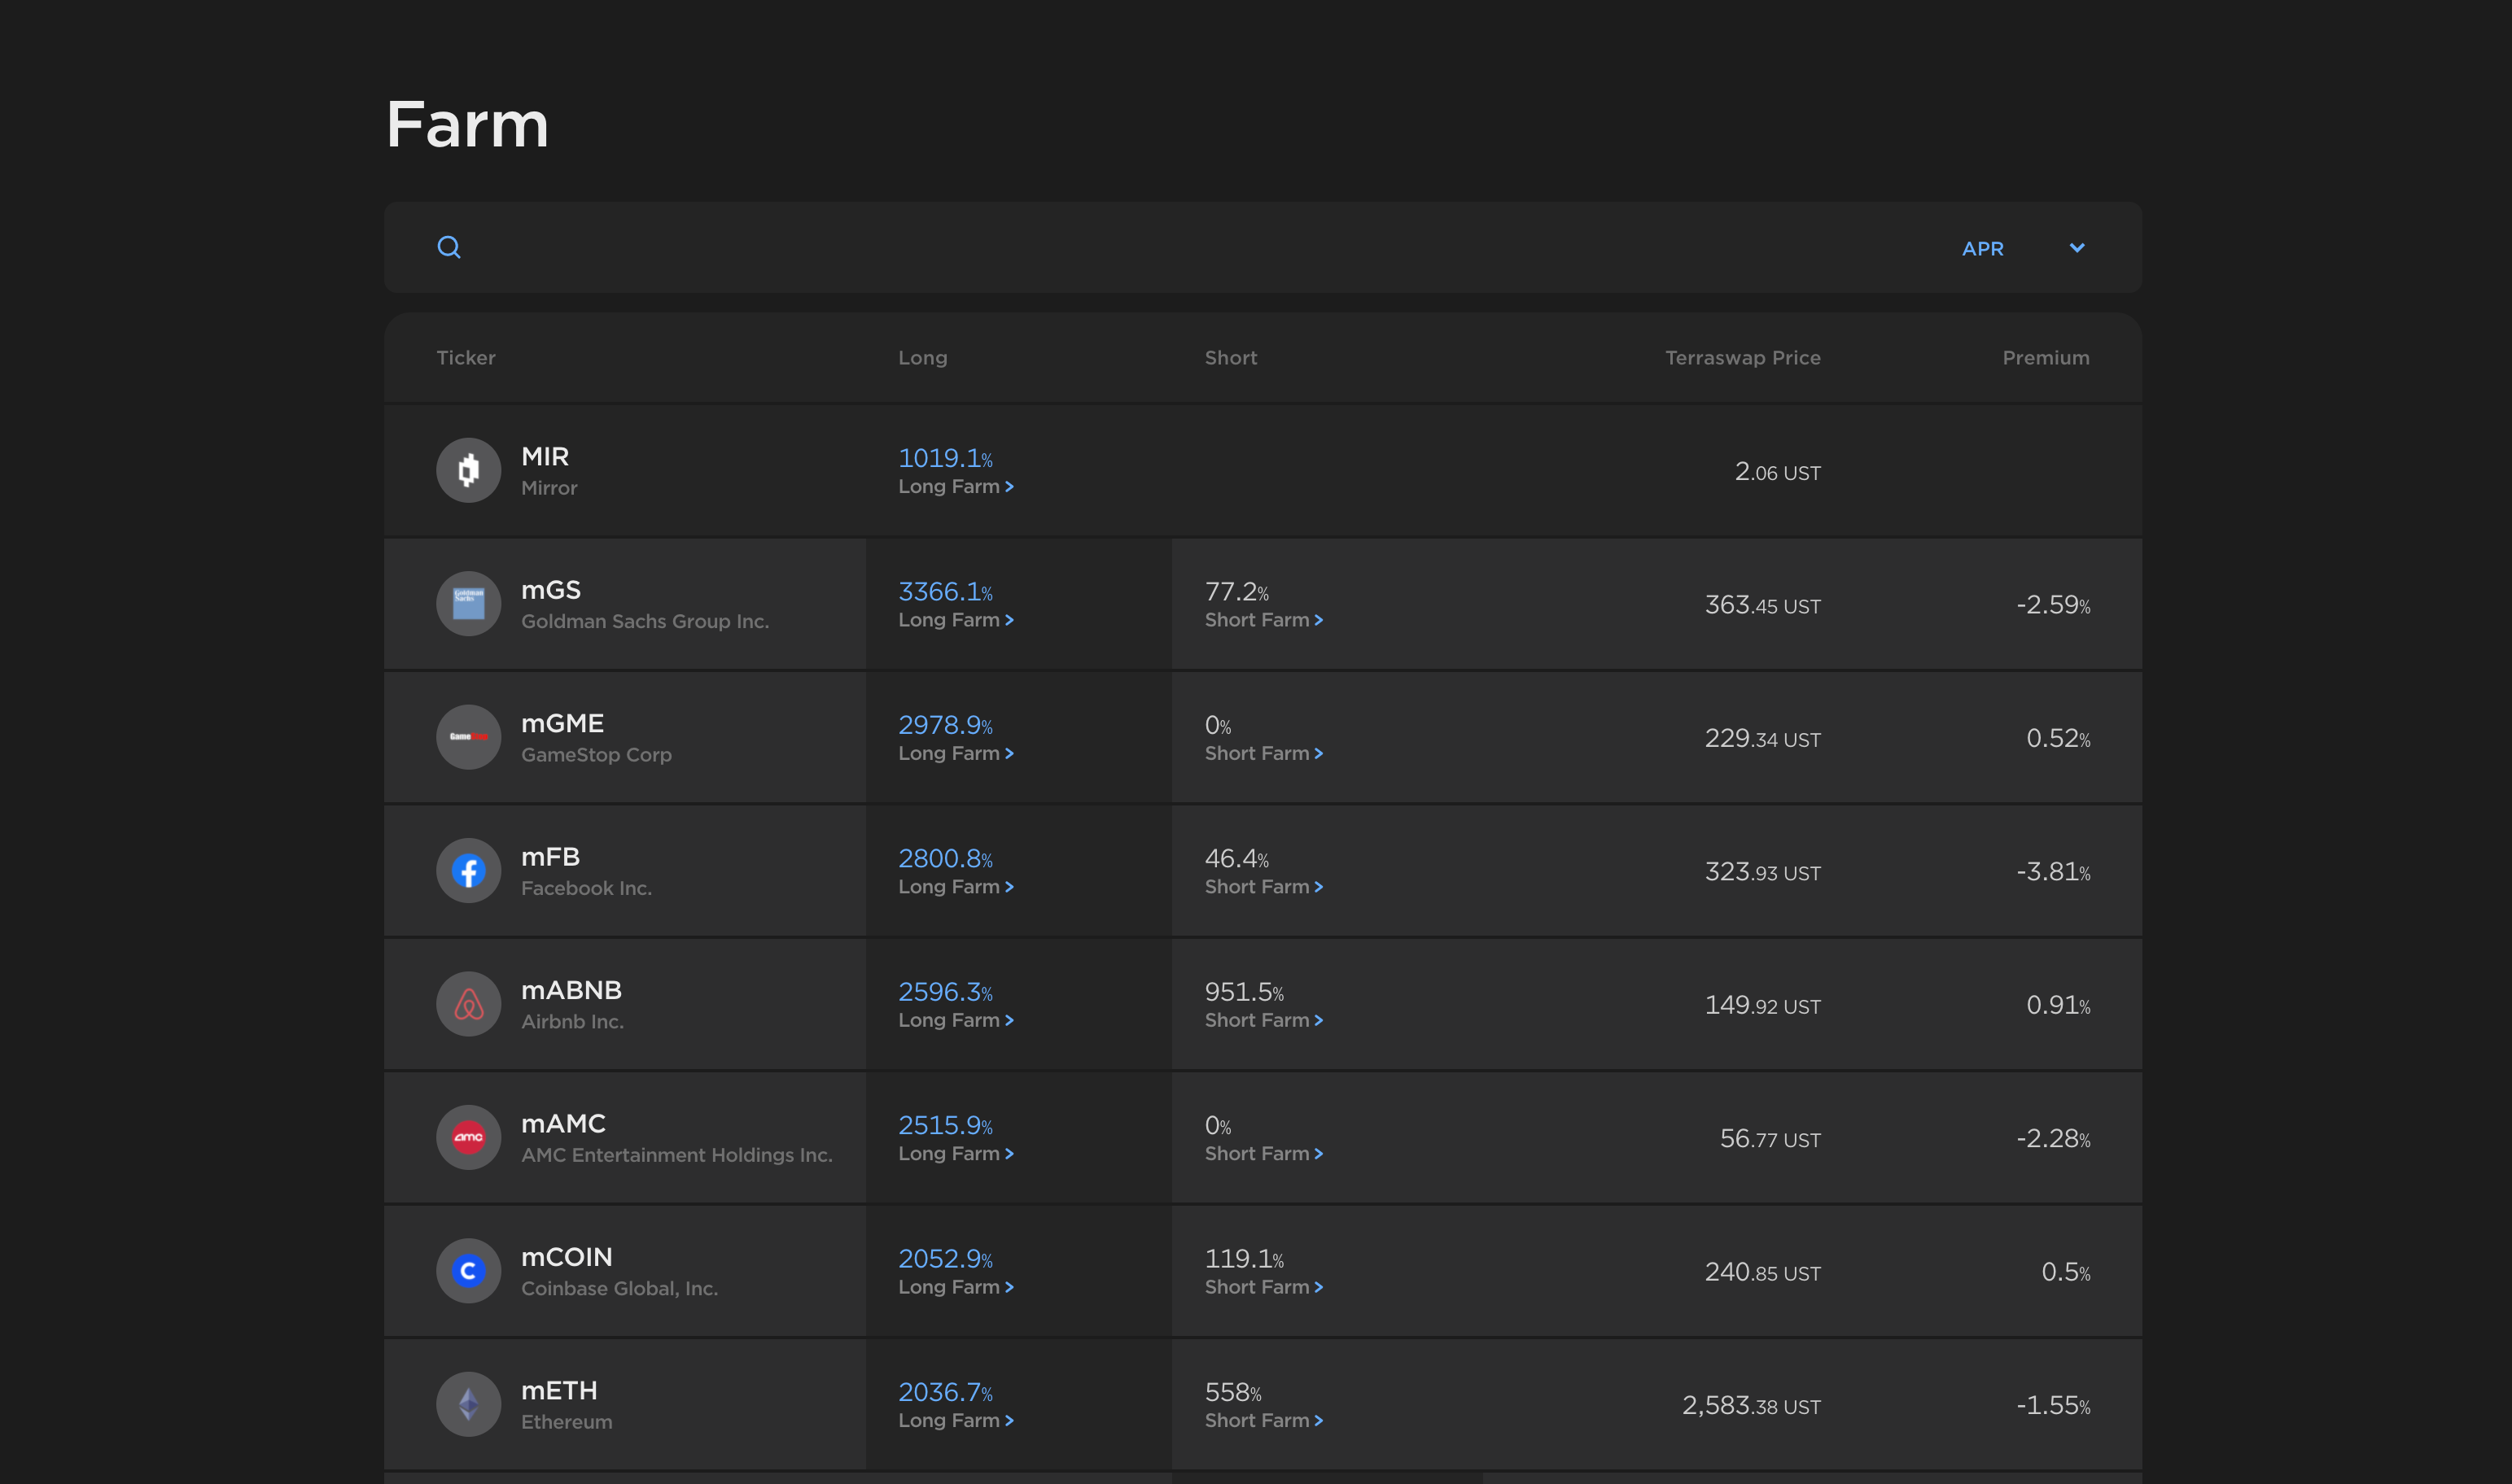Open the APR sort dropdown
This screenshot has height=1484, width=2512.
(1982, 248)
